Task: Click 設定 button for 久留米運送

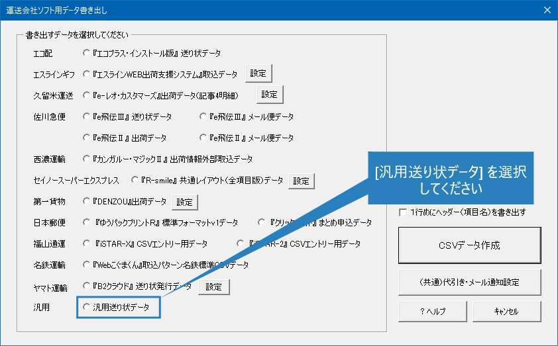Action: (x=270, y=95)
